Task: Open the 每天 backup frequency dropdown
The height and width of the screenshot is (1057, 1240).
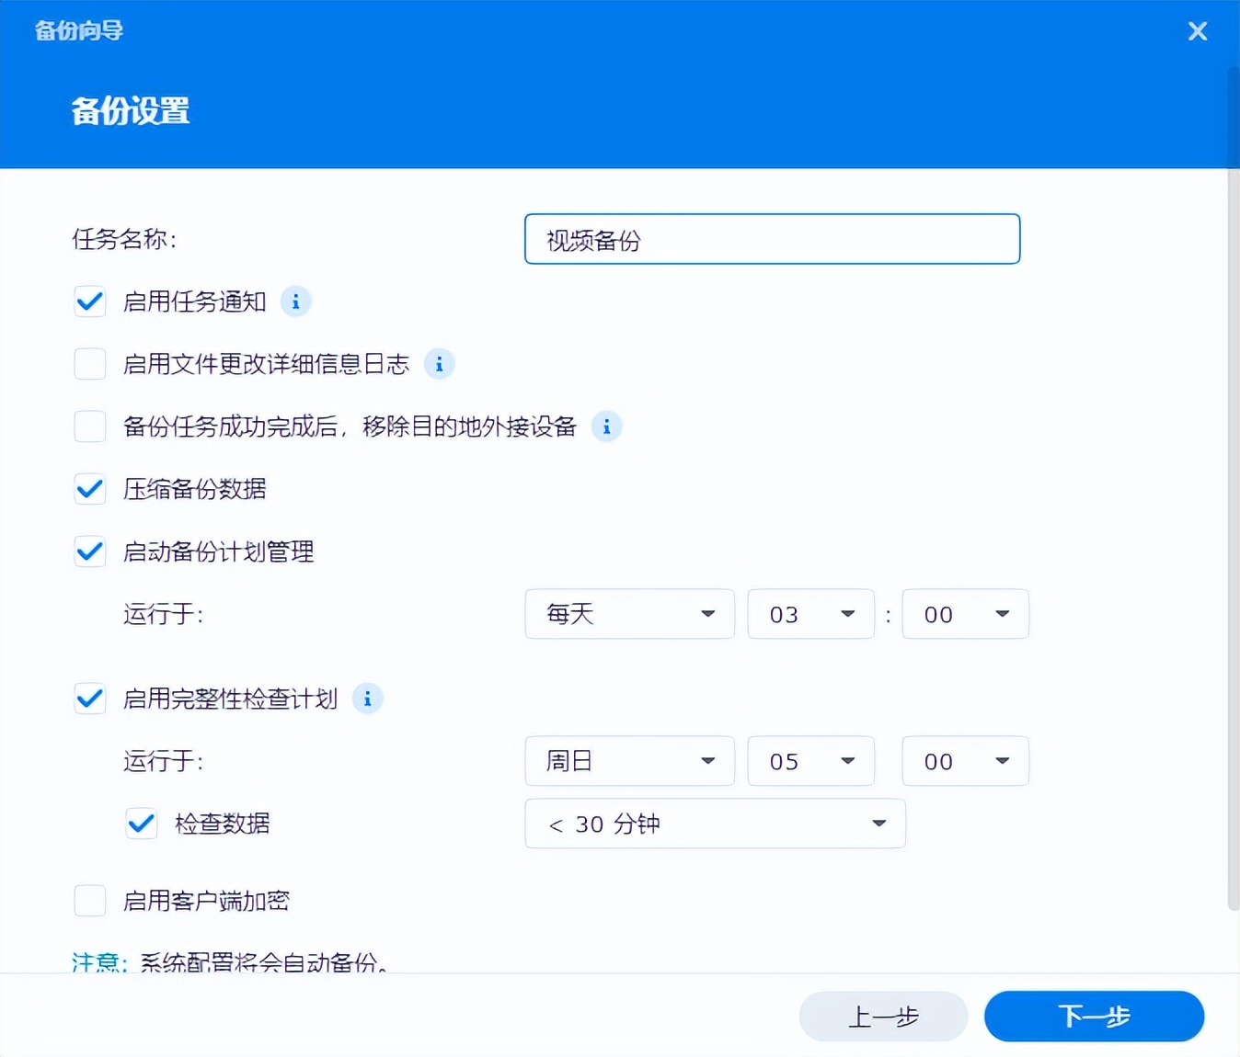Action: pyautogui.click(x=629, y=614)
